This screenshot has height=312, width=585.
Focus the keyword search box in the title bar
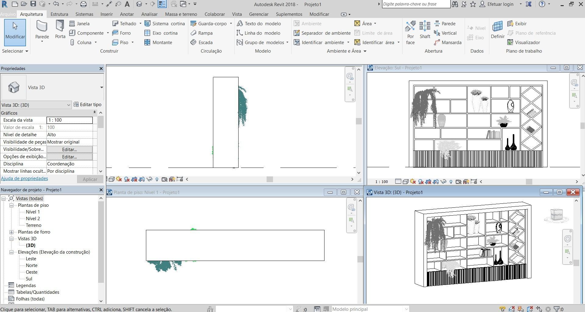416,4
